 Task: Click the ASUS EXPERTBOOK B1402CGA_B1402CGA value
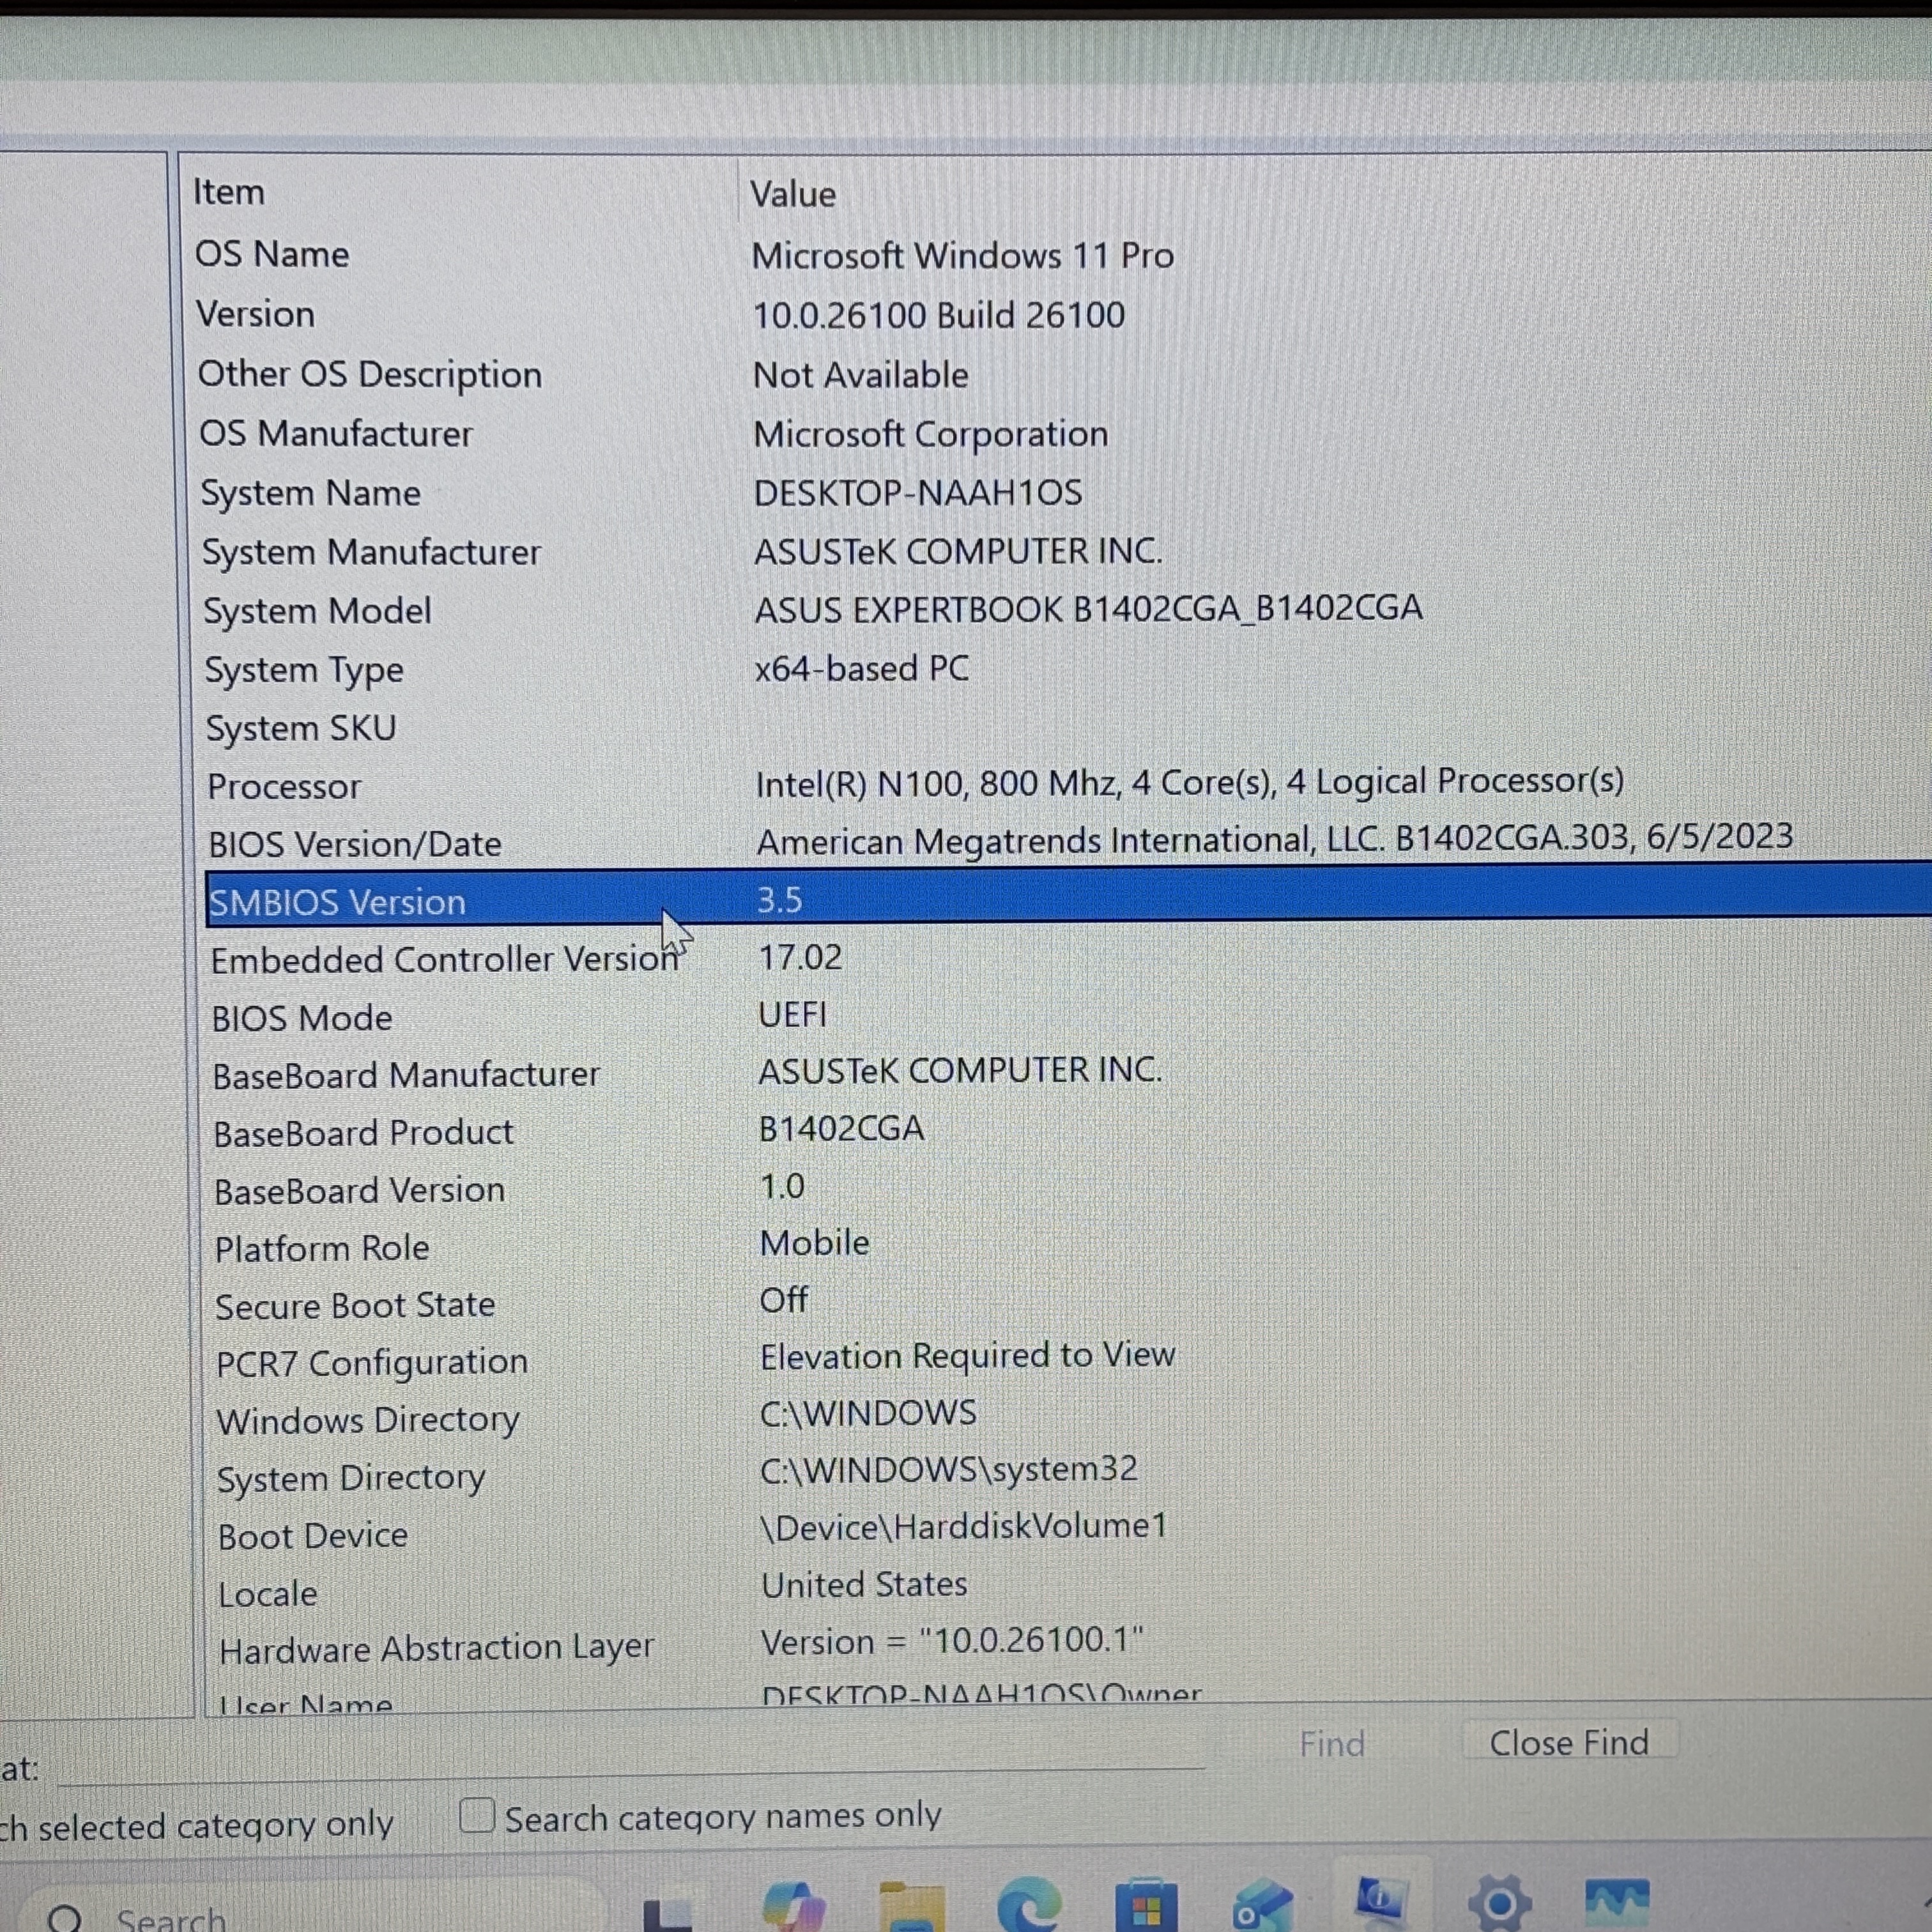[1088, 609]
